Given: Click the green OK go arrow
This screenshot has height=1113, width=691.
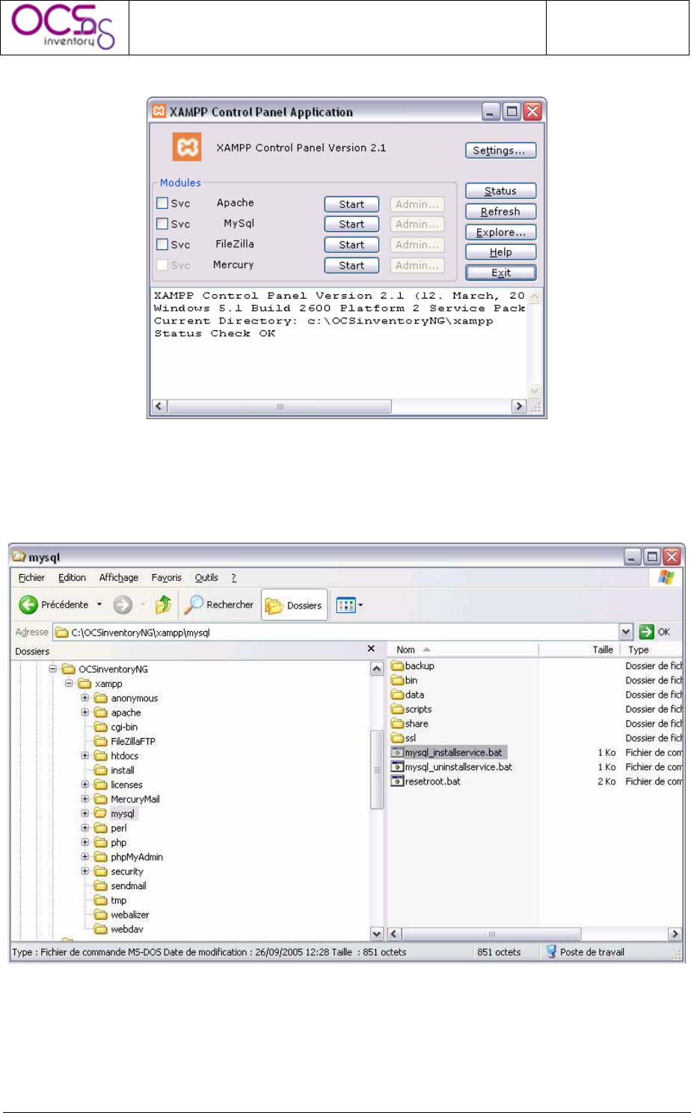Looking at the screenshot, I should tap(647, 632).
